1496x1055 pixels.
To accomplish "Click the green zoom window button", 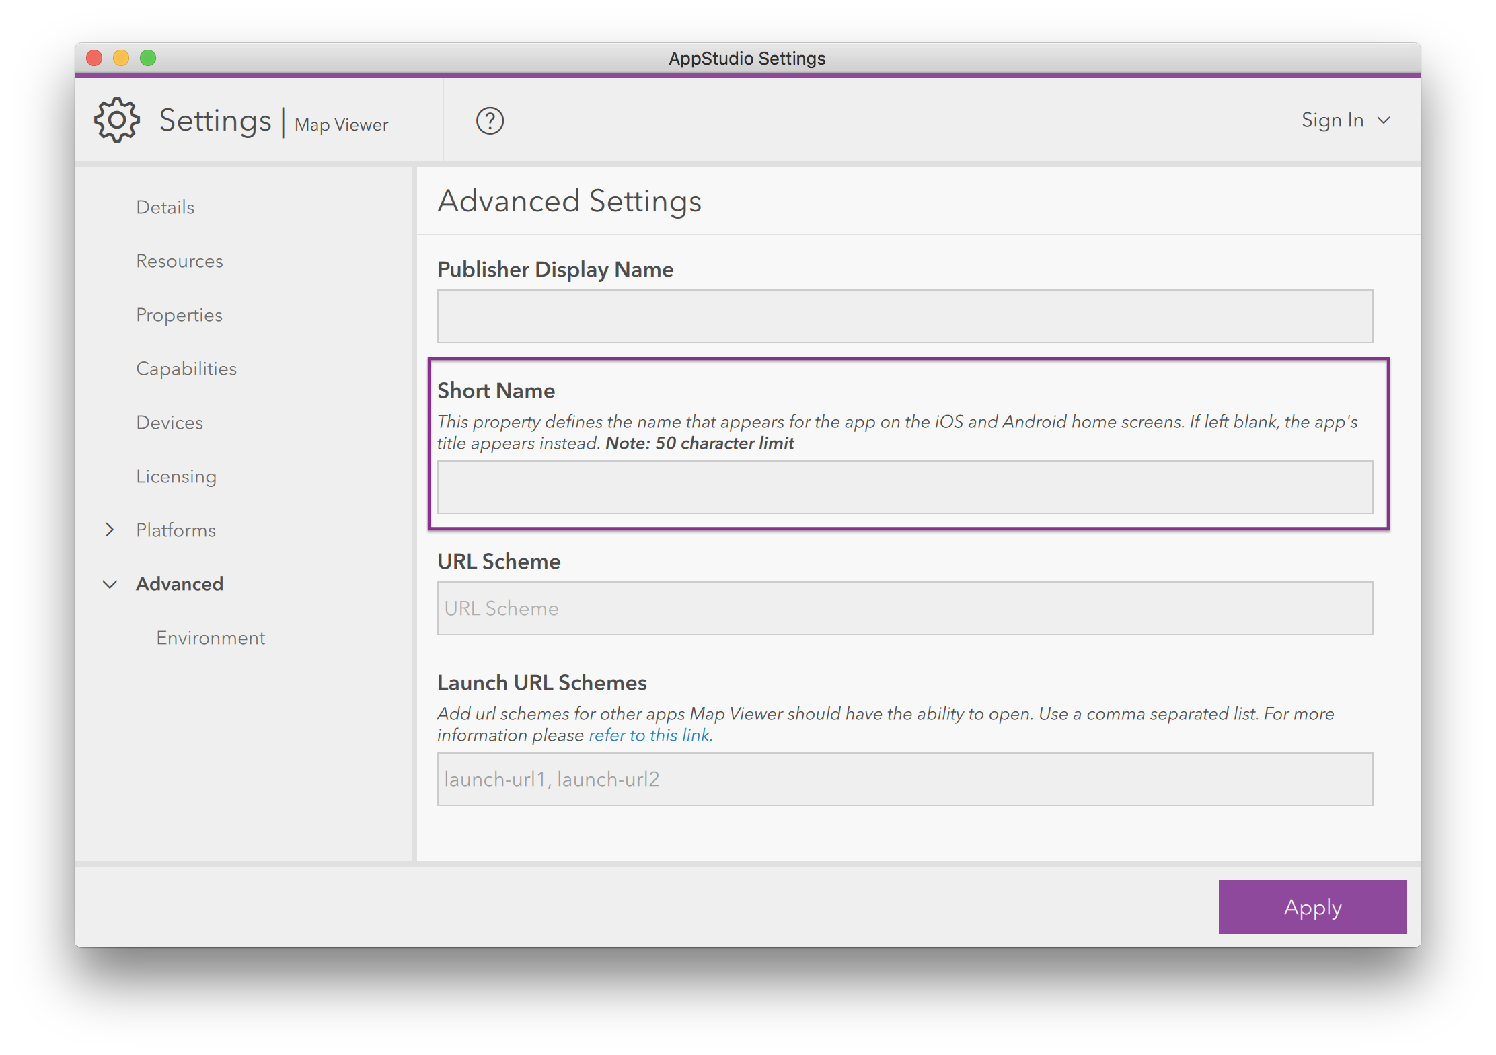I will tap(148, 58).
